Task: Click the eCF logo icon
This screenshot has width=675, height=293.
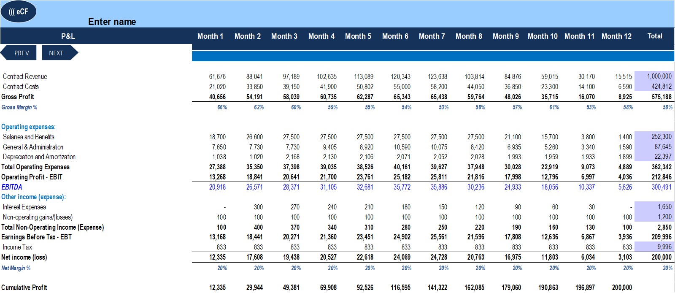Action: click(19, 12)
